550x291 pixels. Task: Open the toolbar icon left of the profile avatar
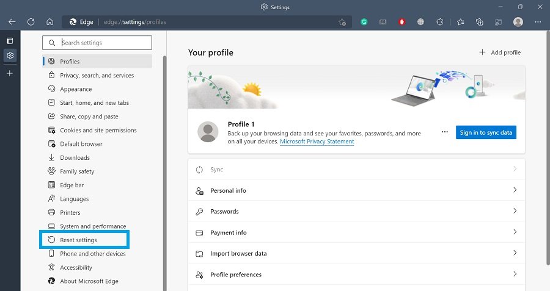(x=498, y=22)
